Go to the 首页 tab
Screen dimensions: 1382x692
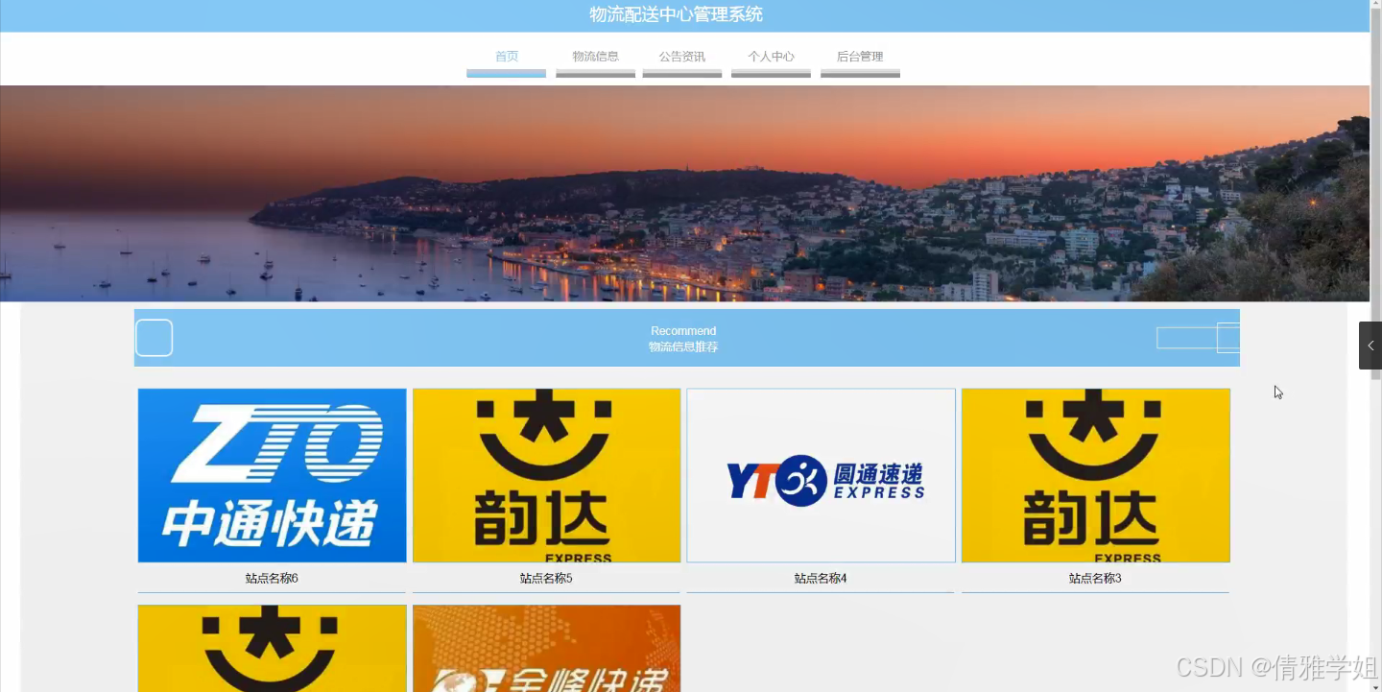click(x=506, y=58)
